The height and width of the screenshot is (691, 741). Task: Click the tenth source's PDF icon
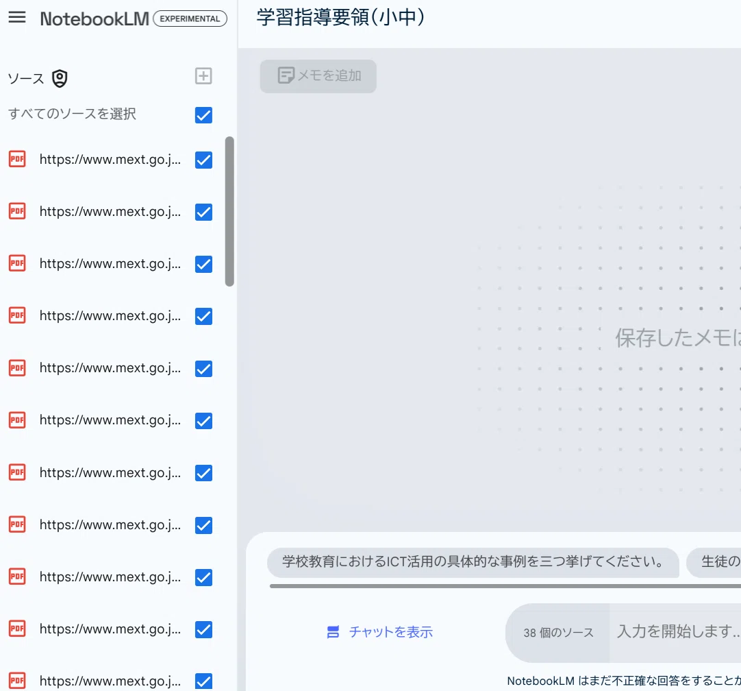18,629
